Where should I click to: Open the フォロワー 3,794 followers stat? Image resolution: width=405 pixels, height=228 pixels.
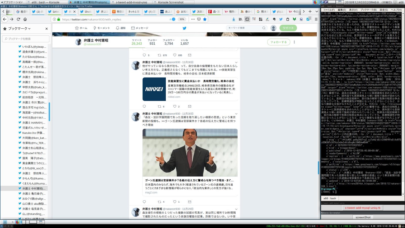coord(169,42)
